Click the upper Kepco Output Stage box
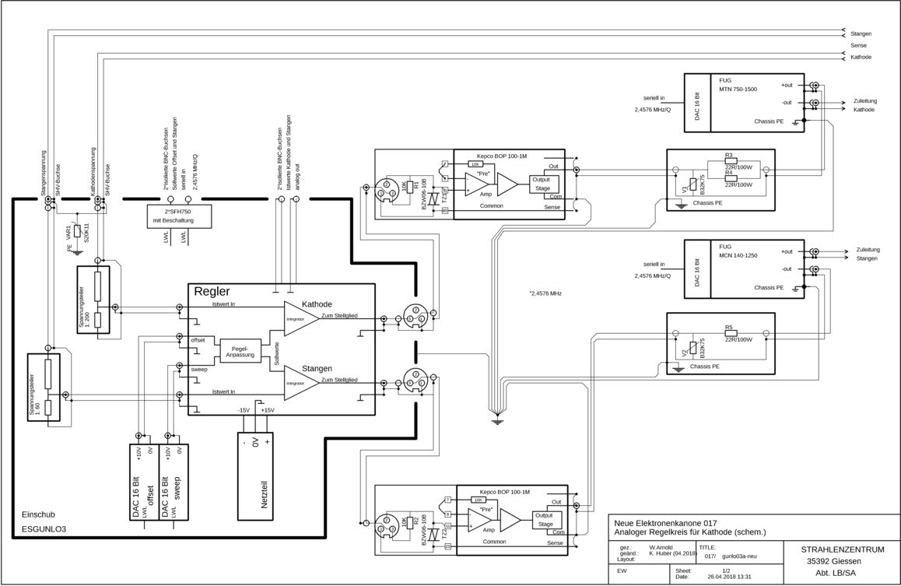This screenshot has height=586, width=901. tap(542, 184)
